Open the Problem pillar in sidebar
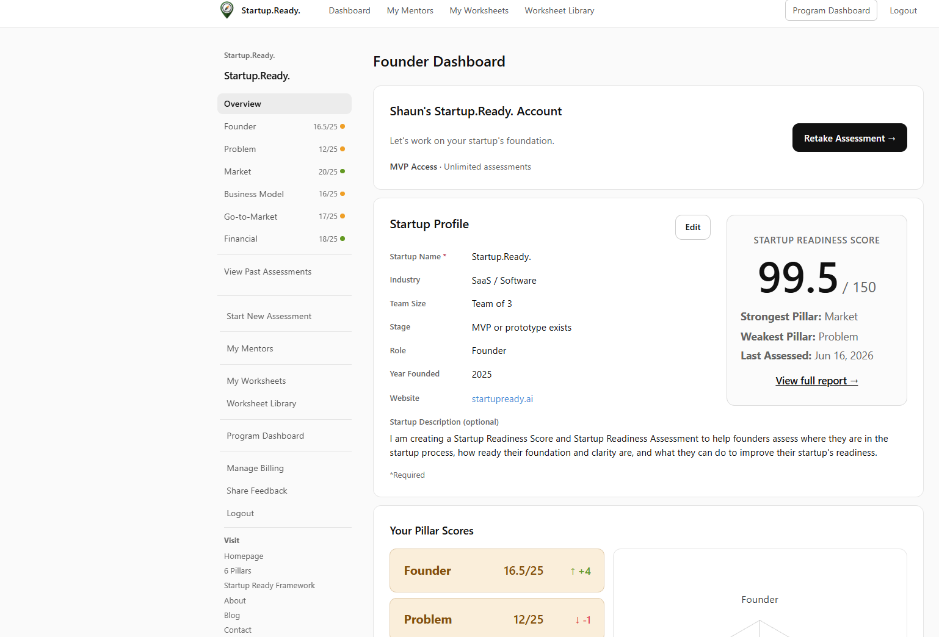 (x=285, y=149)
